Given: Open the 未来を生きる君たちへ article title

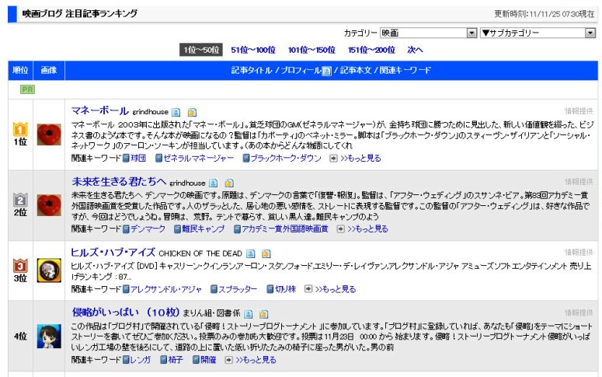Looking at the screenshot, I should coord(119,182).
